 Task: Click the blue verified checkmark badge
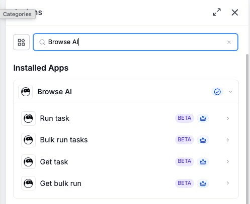point(217,92)
